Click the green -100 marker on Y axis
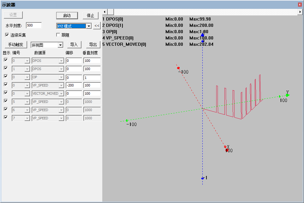304x203 pixels. 127,121
